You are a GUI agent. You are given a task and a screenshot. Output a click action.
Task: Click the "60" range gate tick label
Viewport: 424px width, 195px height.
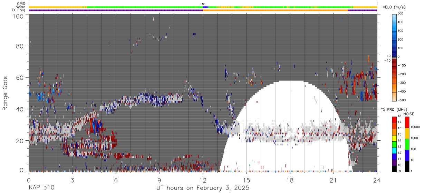[20, 78]
